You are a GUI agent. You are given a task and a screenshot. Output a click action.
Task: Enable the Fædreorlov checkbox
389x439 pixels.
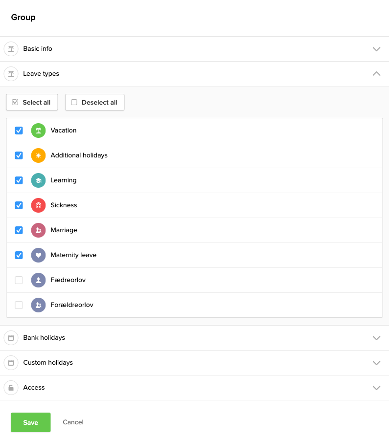pos(19,280)
